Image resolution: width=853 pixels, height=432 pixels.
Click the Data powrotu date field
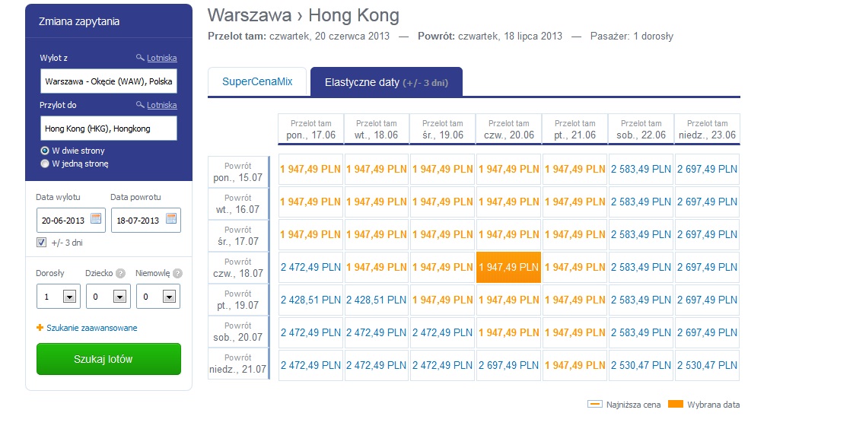146,221
